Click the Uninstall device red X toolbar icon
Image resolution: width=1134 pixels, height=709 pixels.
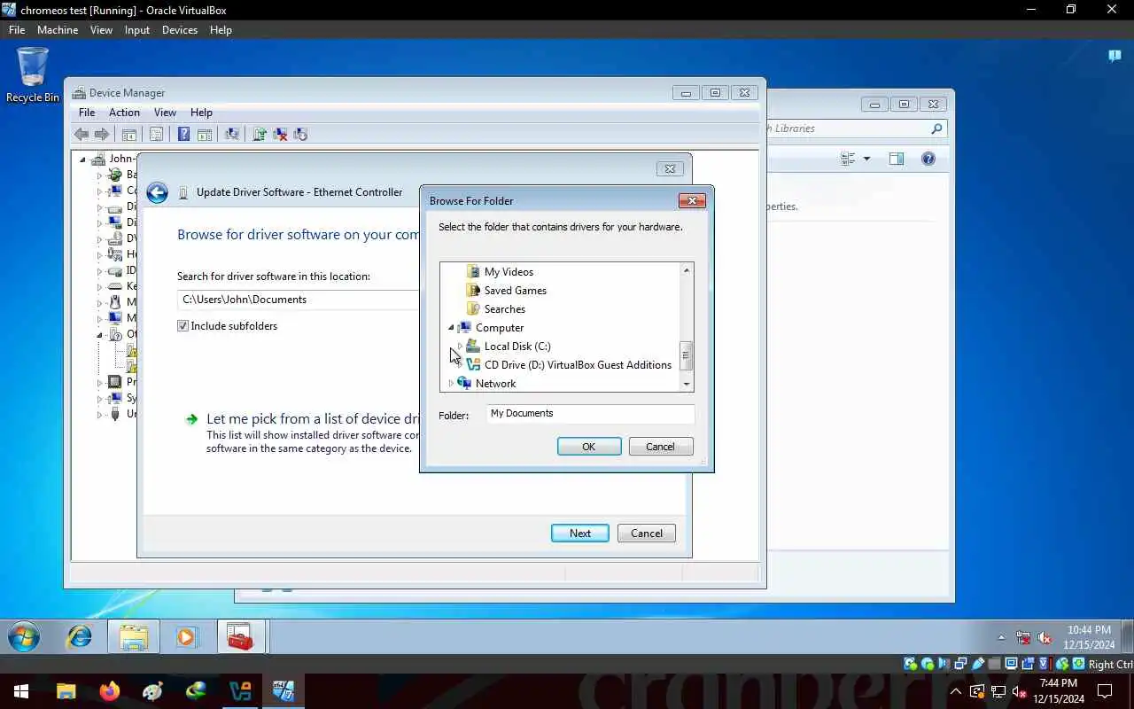[280, 135]
